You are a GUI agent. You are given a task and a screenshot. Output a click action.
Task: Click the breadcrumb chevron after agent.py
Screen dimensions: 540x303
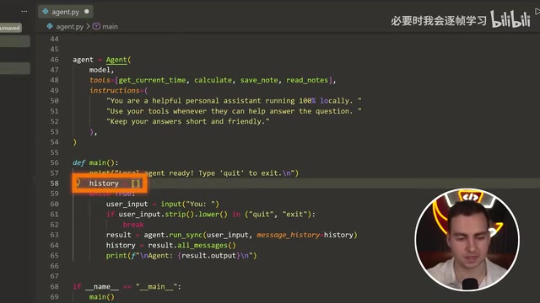88,26
